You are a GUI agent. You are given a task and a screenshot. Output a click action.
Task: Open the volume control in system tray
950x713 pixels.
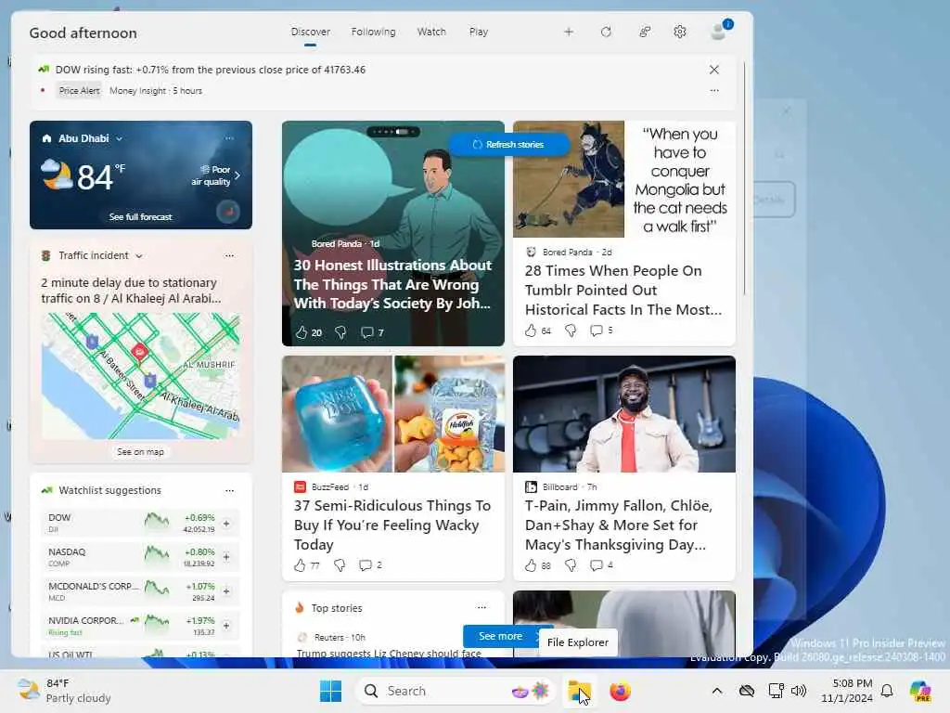[x=799, y=691]
